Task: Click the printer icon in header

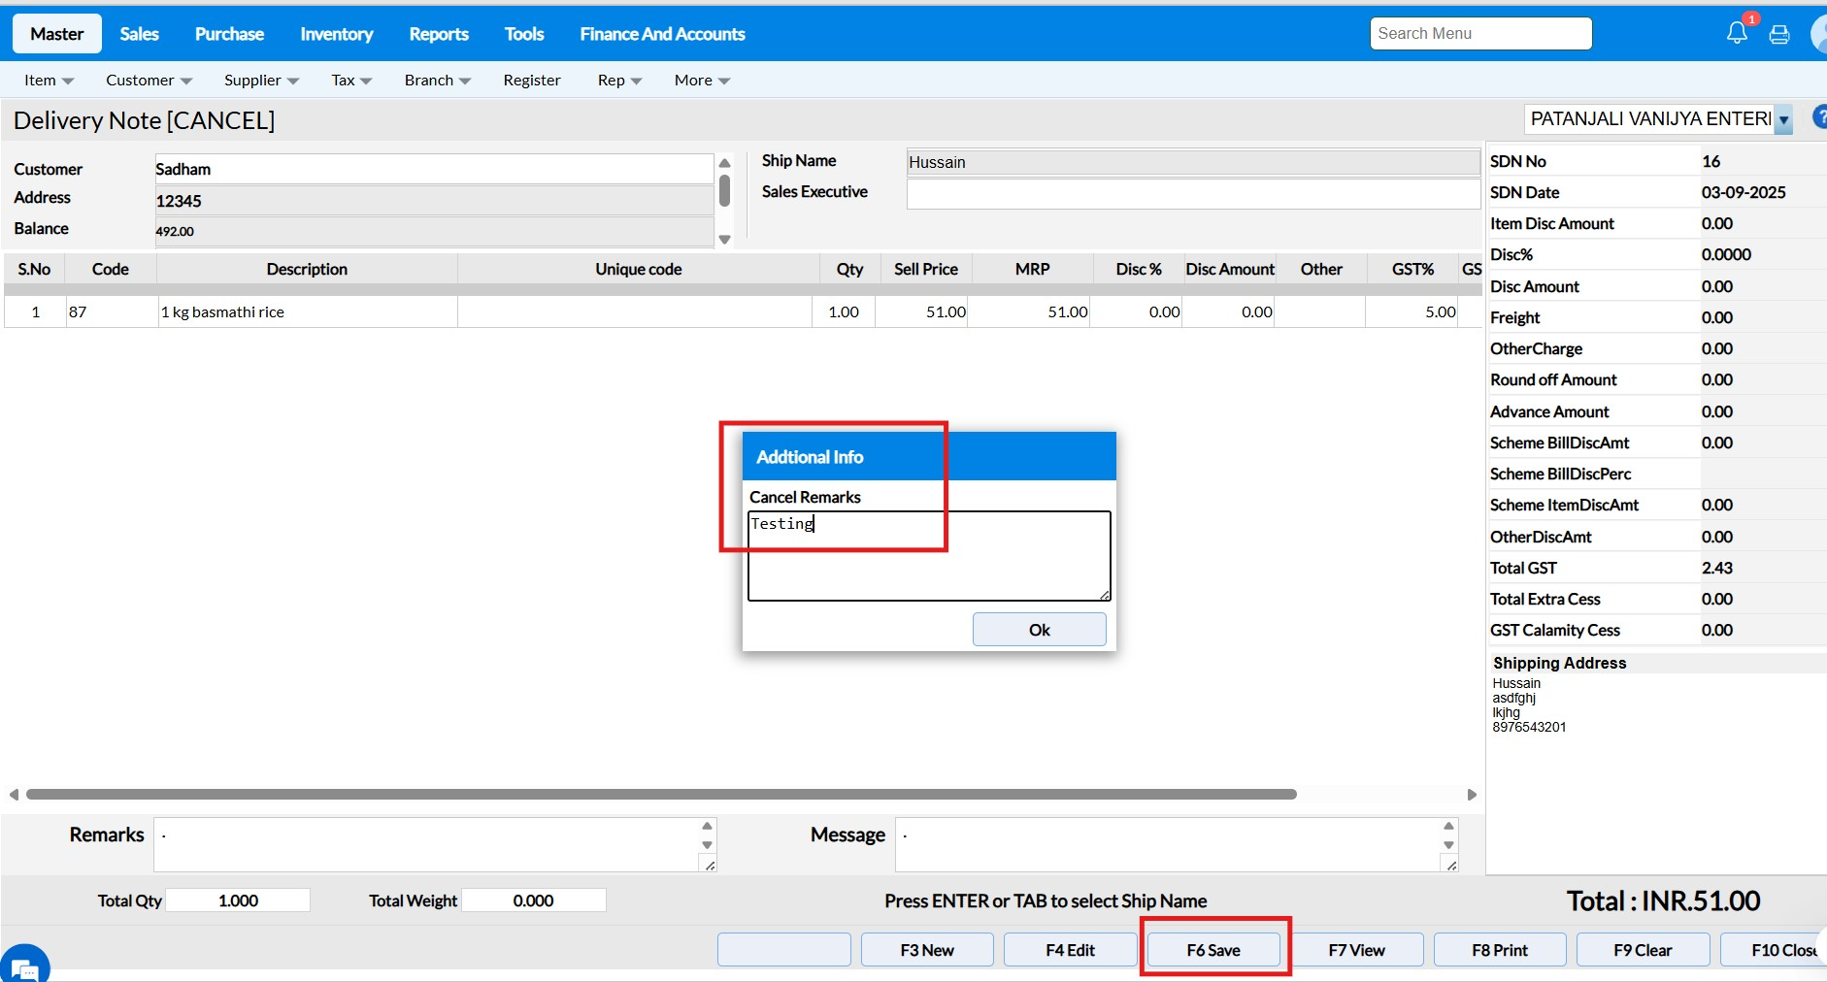Action: 1779,35
